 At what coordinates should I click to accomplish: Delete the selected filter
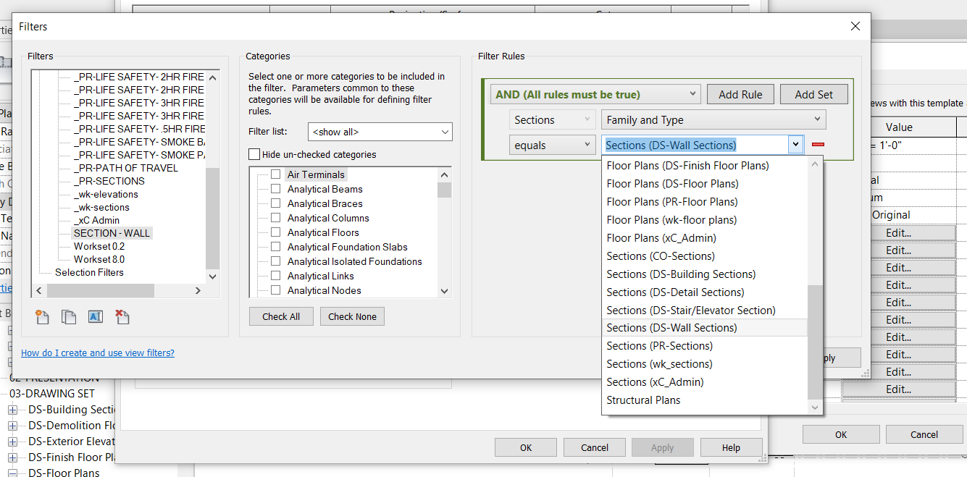(x=120, y=316)
